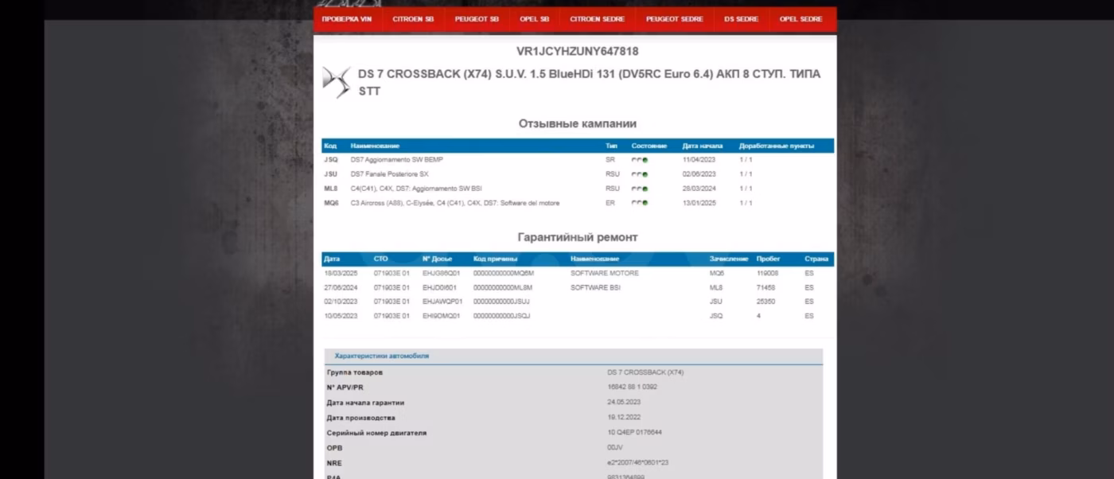Viewport: 1114px width, 479px height.
Task: Click OPB value 00JV
Action: [x=614, y=447]
